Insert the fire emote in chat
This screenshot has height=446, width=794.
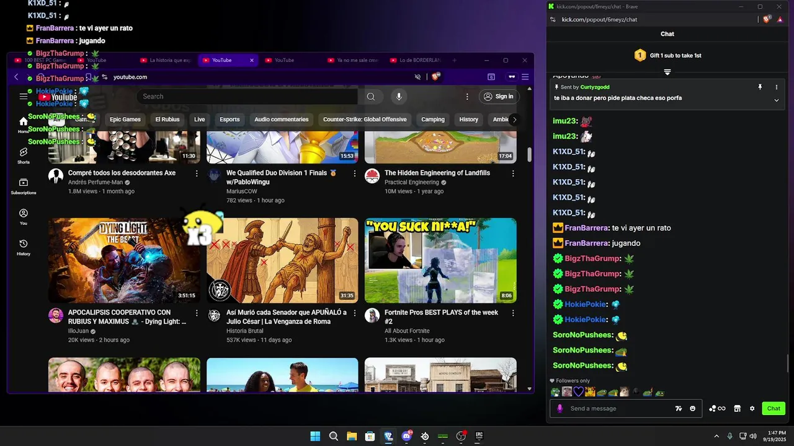point(590,392)
